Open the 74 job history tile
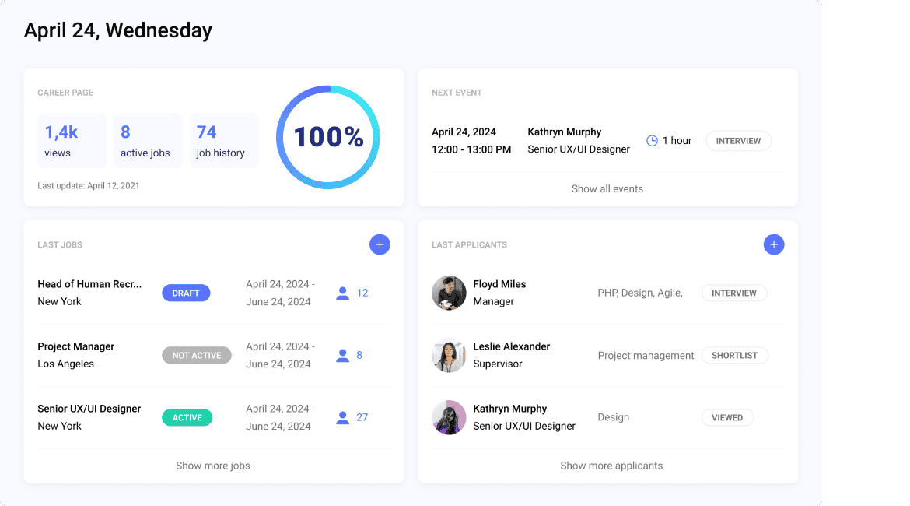The width and height of the screenshot is (910, 506). (x=224, y=141)
